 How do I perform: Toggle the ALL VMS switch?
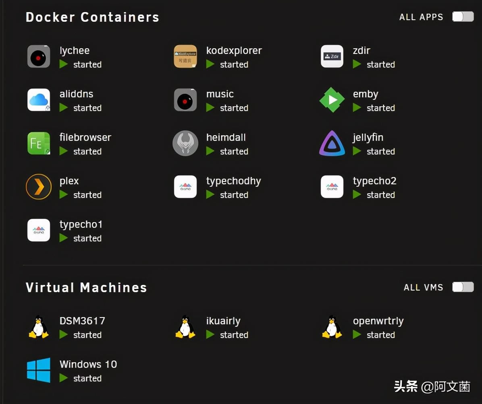463,287
